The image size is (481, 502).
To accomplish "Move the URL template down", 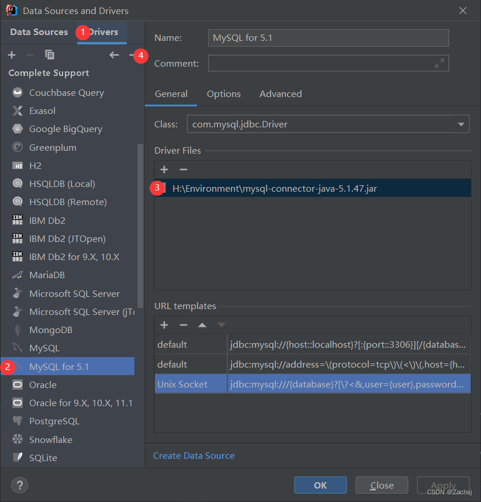I will click(x=222, y=325).
